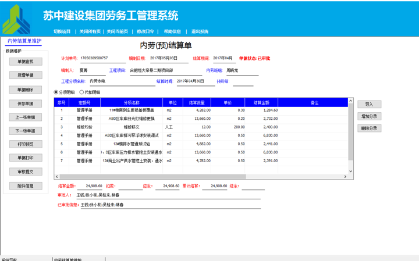419x261 pixels.
Task: Click the 1,284.60 amount cell
Action: click(x=261, y=110)
